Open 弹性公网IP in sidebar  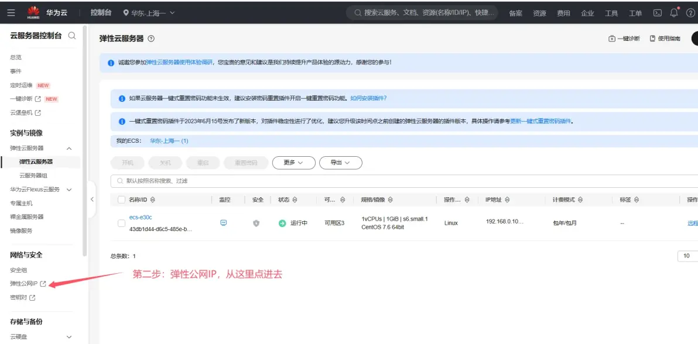coord(24,284)
